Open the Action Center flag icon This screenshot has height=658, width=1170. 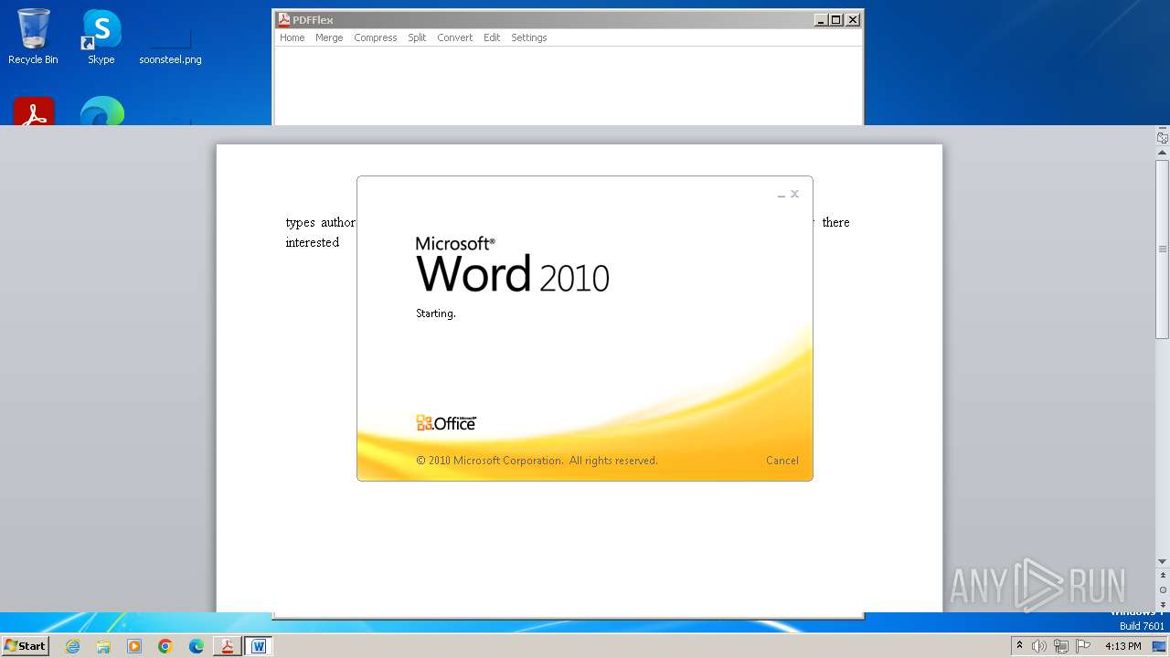pos(1083,646)
